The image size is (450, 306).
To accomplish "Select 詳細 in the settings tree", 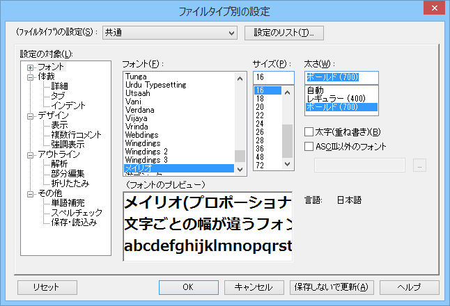I will [x=59, y=86].
